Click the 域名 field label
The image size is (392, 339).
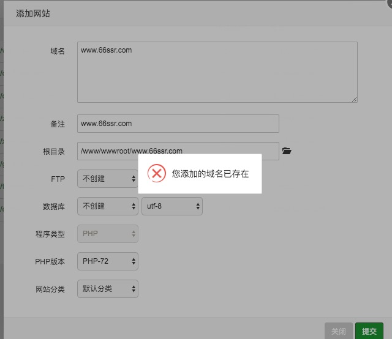[58, 51]
